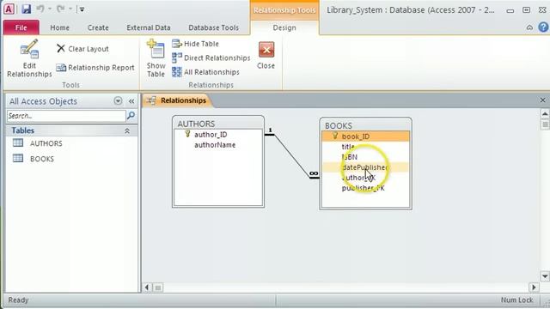Click the magnifier icon beside Search box
550x309 pixels.
(131, 115)
